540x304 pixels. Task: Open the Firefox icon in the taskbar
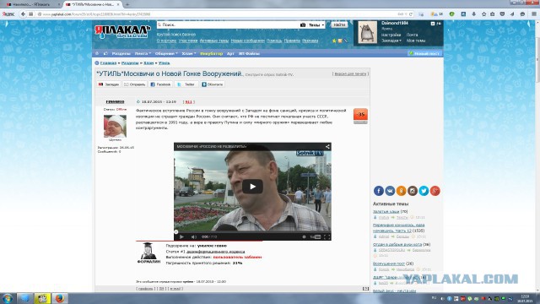pos(60,298)
